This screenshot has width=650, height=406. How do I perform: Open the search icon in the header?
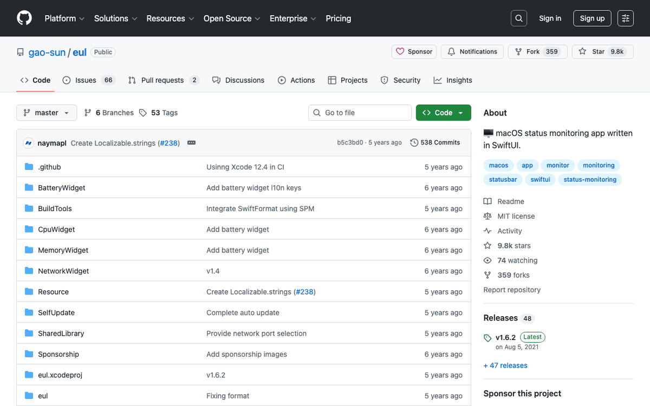click(x=518, y=18)
